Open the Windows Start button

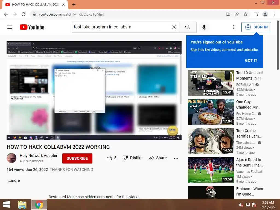[7, 205]
